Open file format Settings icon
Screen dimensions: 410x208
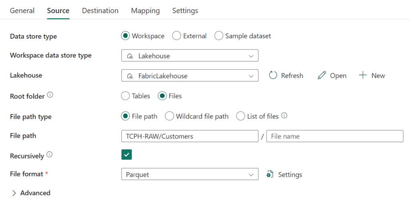click(x=270, y=174)
